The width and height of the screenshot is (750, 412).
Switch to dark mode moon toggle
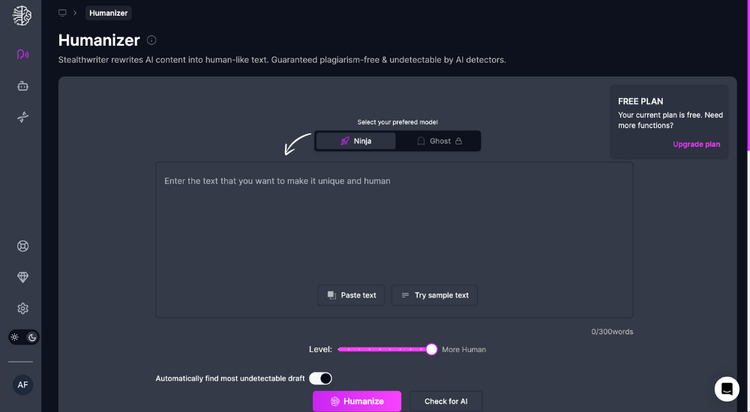tap(32, 337)
